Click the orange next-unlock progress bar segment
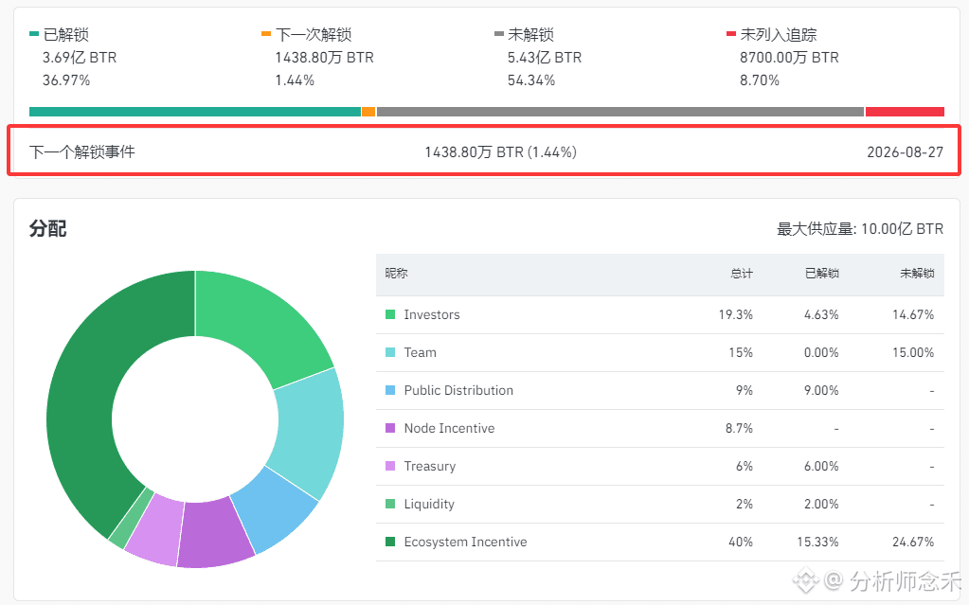This screenshot has height=605, width=969. pos(368,112)
